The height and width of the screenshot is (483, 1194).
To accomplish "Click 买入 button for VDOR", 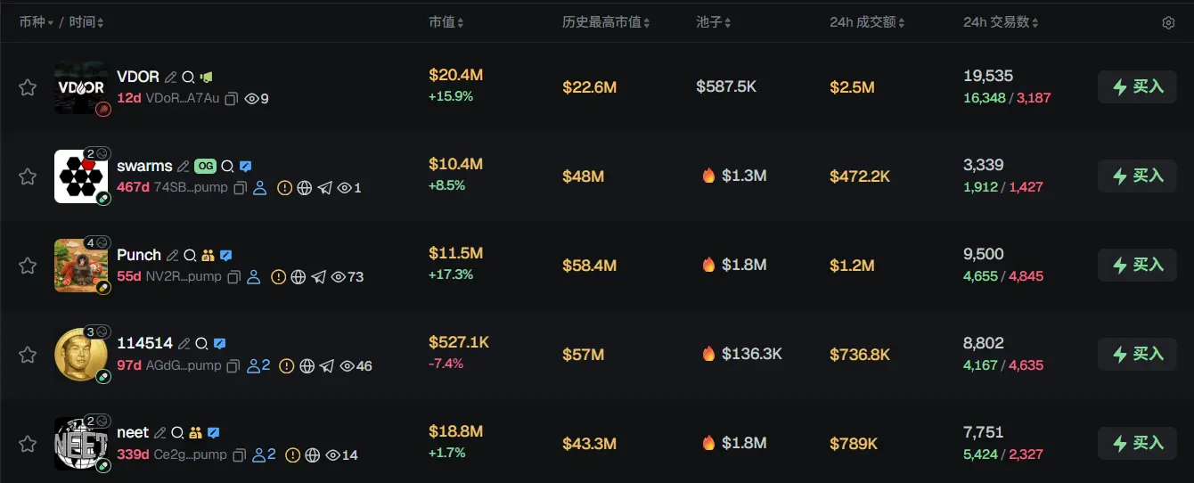I will click(x=1137, y=87).
